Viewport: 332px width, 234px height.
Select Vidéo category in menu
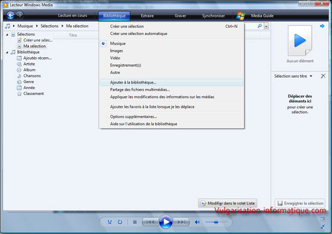coord(171,58)
